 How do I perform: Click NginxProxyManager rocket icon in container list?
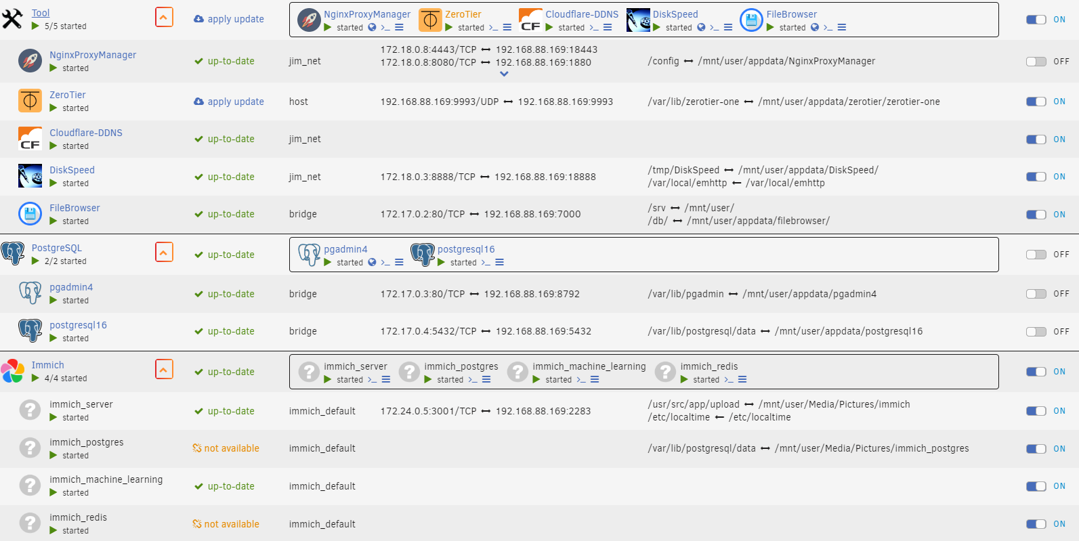pos(30,61)
